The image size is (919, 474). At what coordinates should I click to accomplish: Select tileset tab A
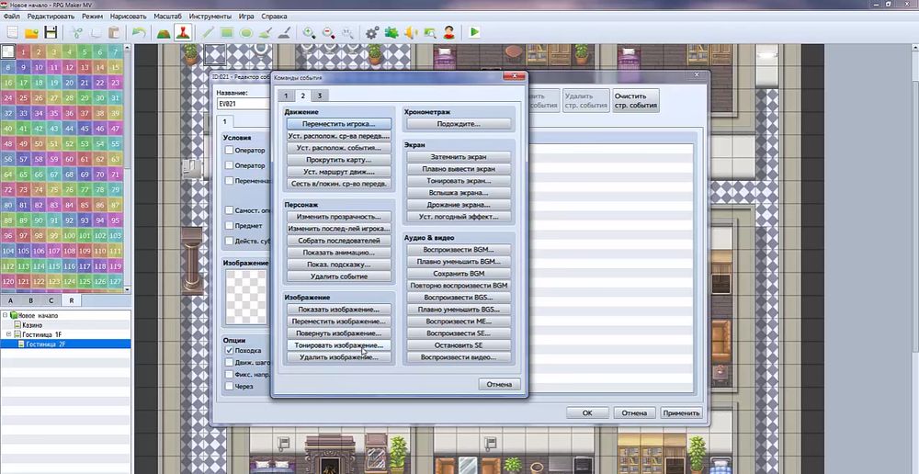coord(10,300)
